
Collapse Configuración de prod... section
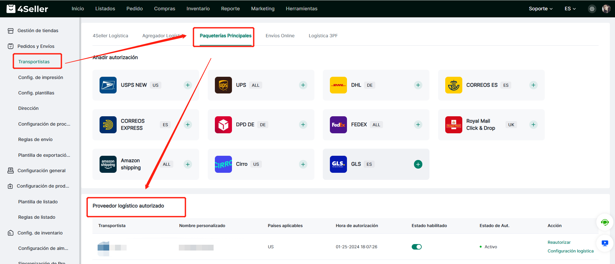click(39, 186)
